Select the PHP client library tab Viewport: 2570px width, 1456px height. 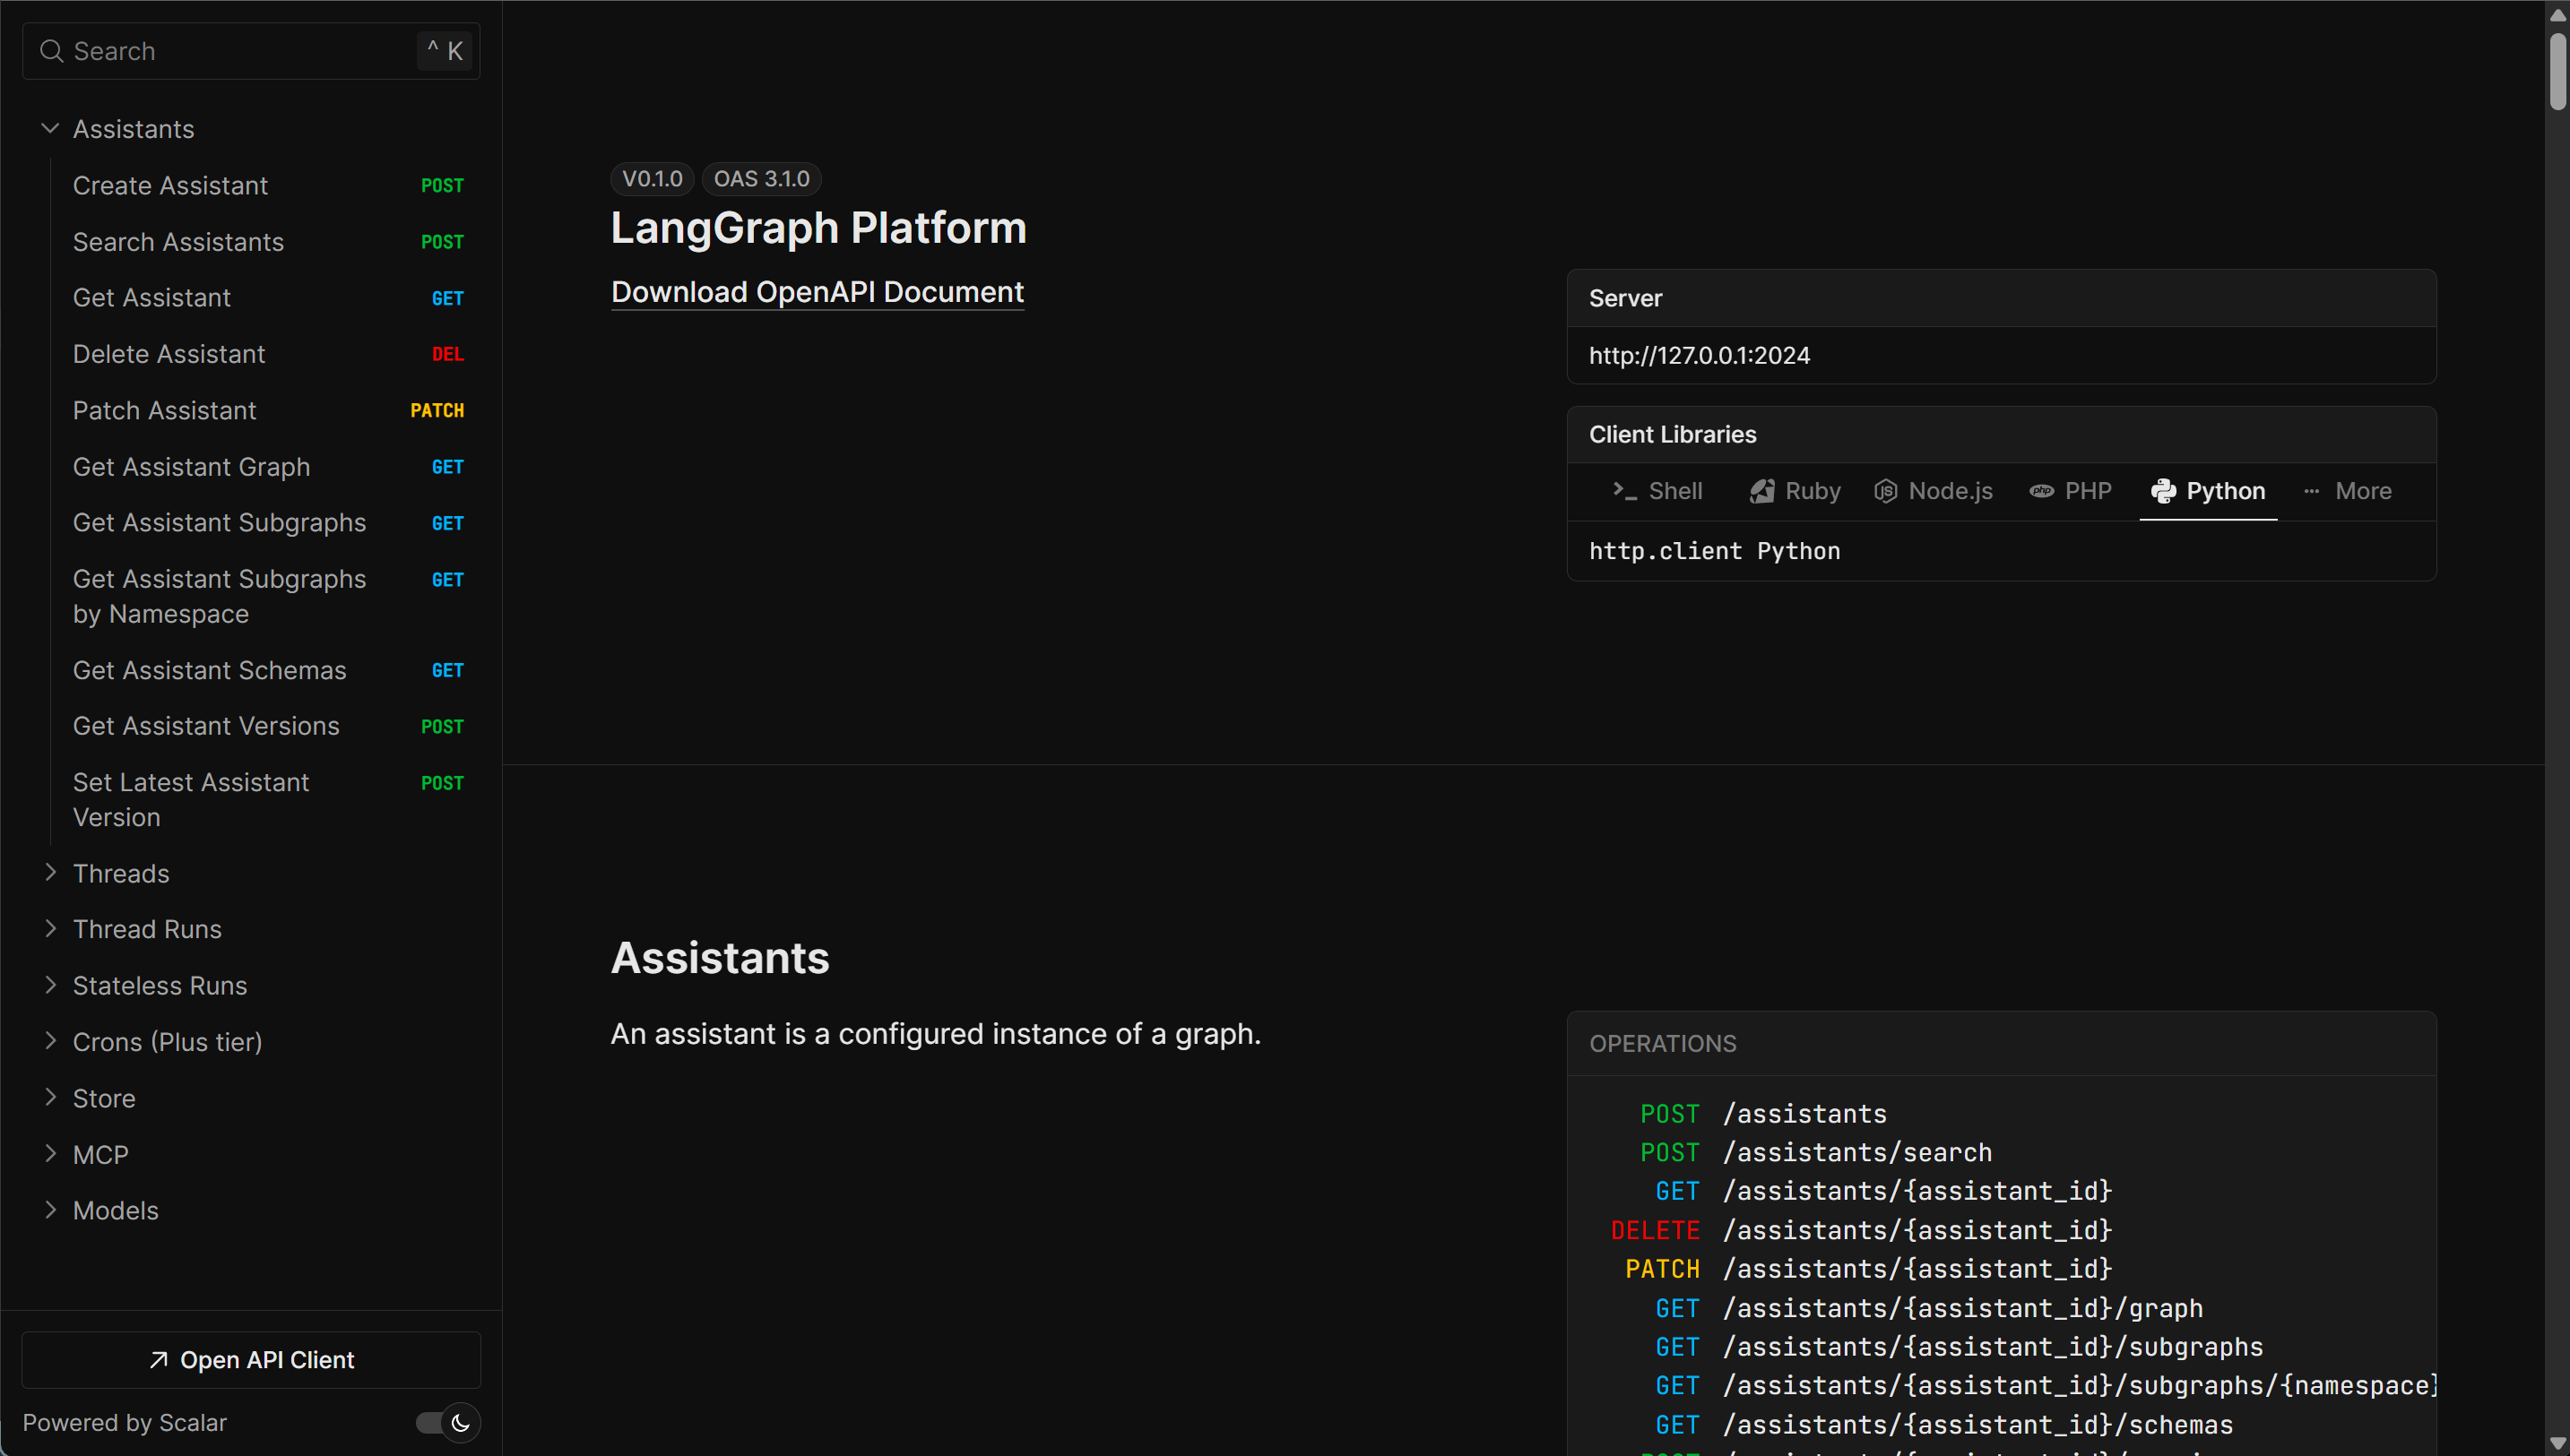(x=2070, y=491)
